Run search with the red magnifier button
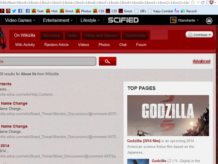Screen dimensions: 218x164 click(108, 61)
